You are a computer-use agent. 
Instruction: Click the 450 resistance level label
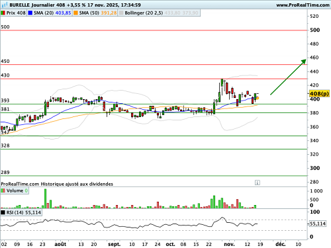(5, 62)
